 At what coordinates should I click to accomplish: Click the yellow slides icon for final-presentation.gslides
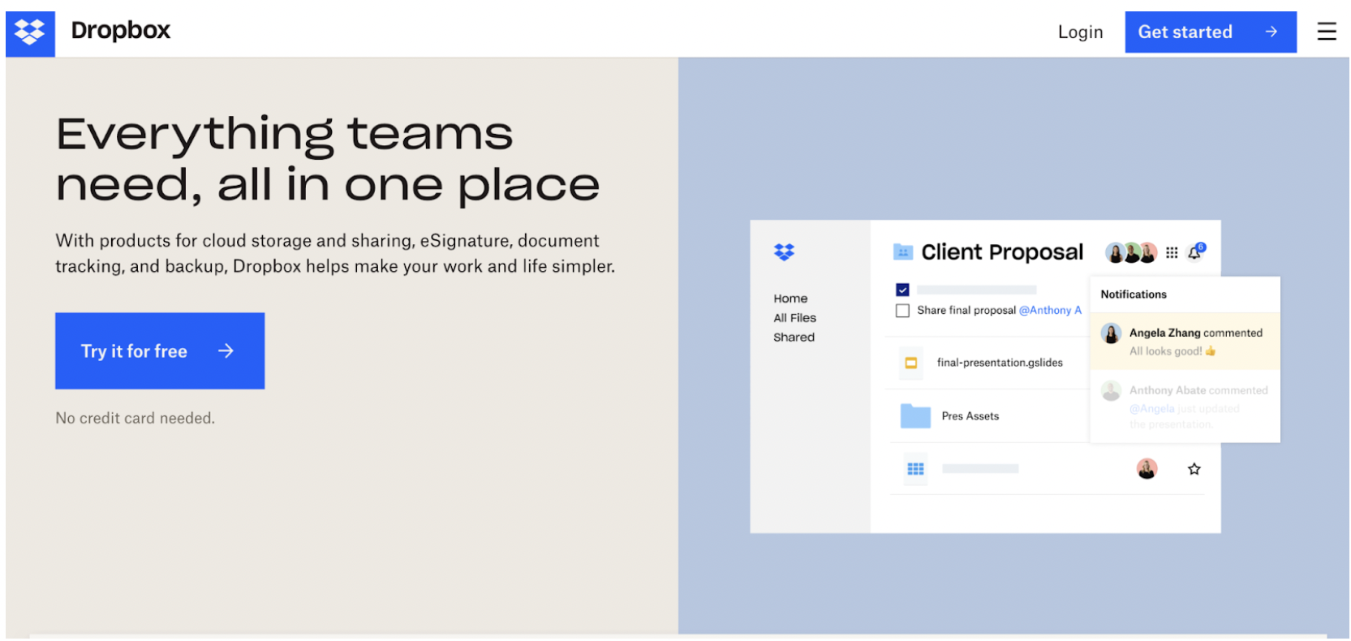tap(911, 363)
